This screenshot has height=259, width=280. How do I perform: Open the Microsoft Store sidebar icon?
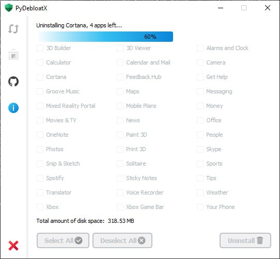13,55
